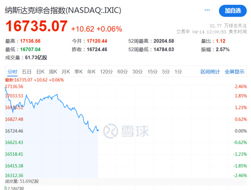Switch to the 5分 interval tab
251x190 pixels.
(166, 72)
